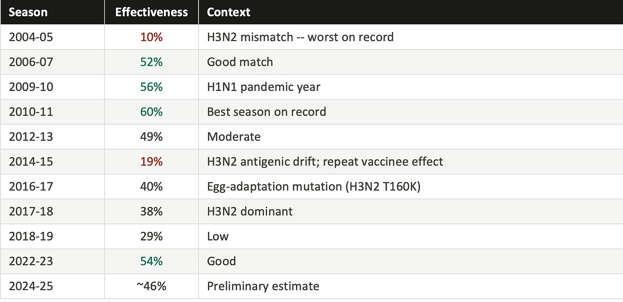Click the red 19% effectiveness value
The image size is (623, 302).
click(x=151, y=161)
